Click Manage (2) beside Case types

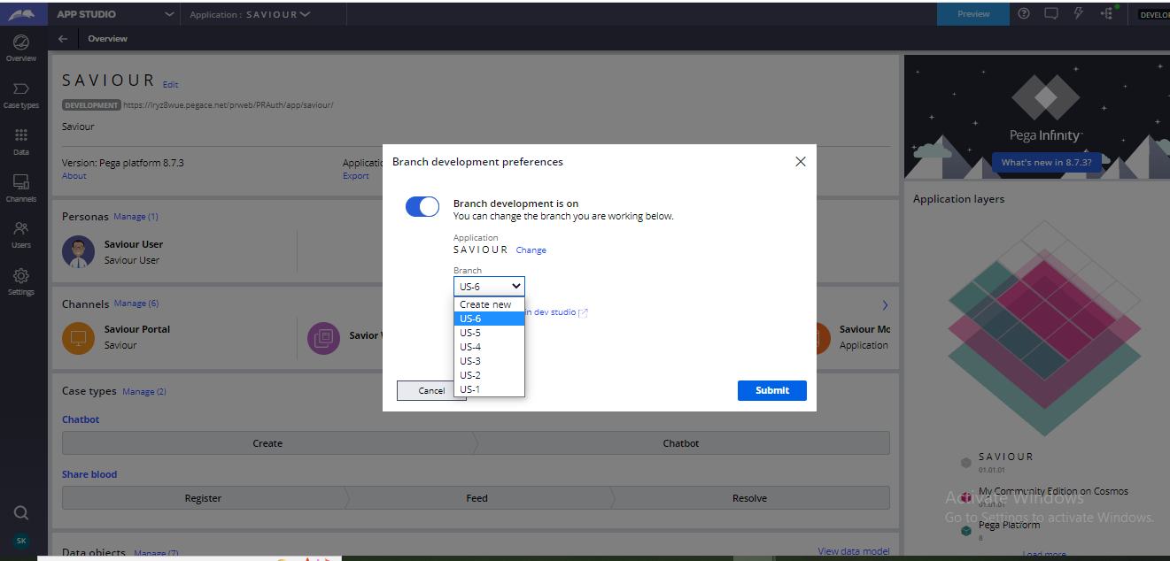(x=144, y=391)
